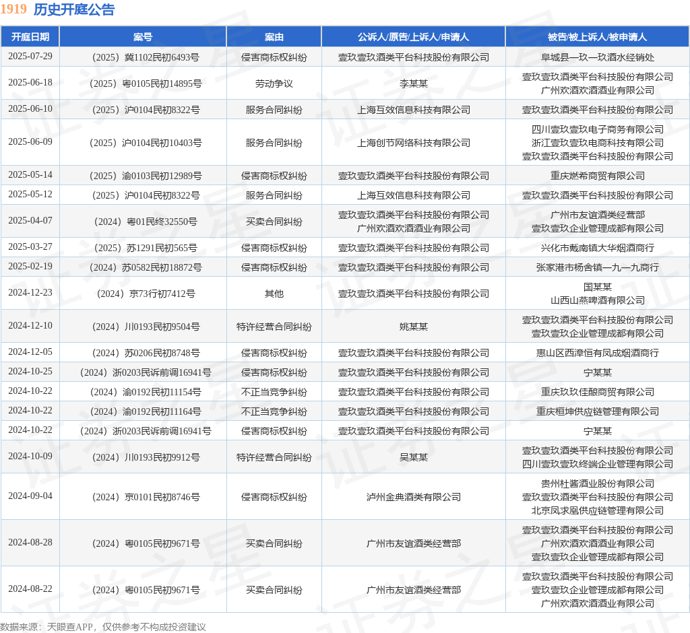Viewport: 690px width, 633px height.
Task: Click plaintiff 吴某某
Action: (413, 457)
